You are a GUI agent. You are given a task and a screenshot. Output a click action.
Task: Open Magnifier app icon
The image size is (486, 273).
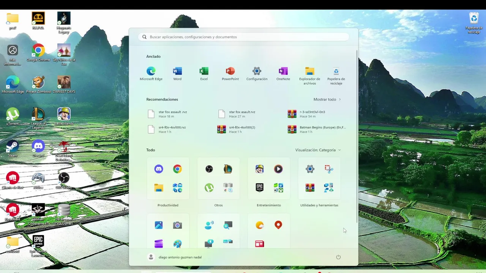tap(228, 225)
